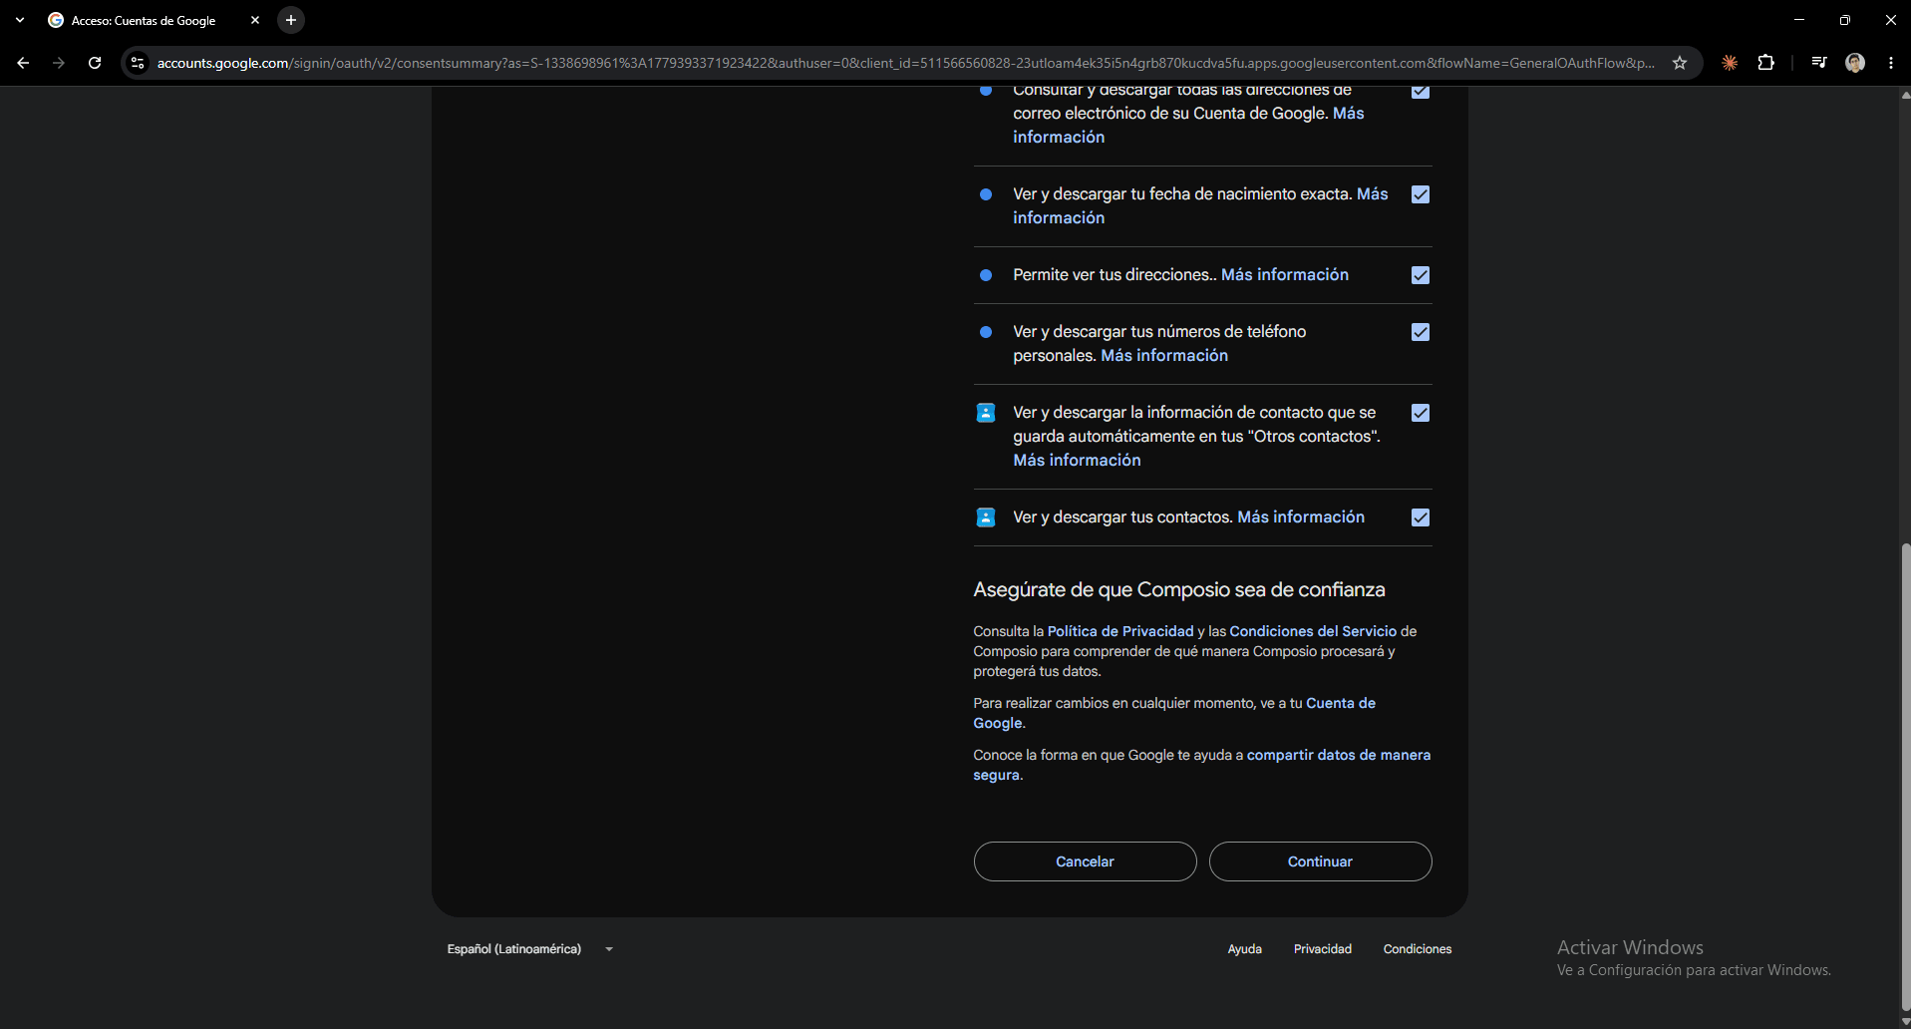Uncheck the 'Ver y descargar tus contactos' checkbox
The width and height of the screenshot is (1911, 1029).
(x=1421, y=517)
